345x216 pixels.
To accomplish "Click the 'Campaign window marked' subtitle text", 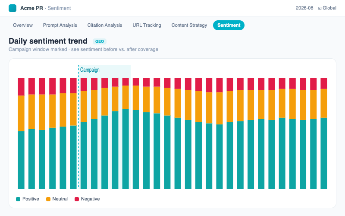I will click(x=38, y=49).
